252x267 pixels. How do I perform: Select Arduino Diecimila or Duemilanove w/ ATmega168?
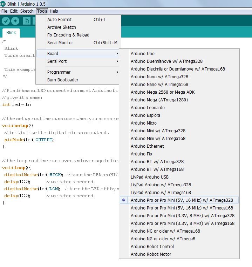pyautogui.click(x=179, y=69)
